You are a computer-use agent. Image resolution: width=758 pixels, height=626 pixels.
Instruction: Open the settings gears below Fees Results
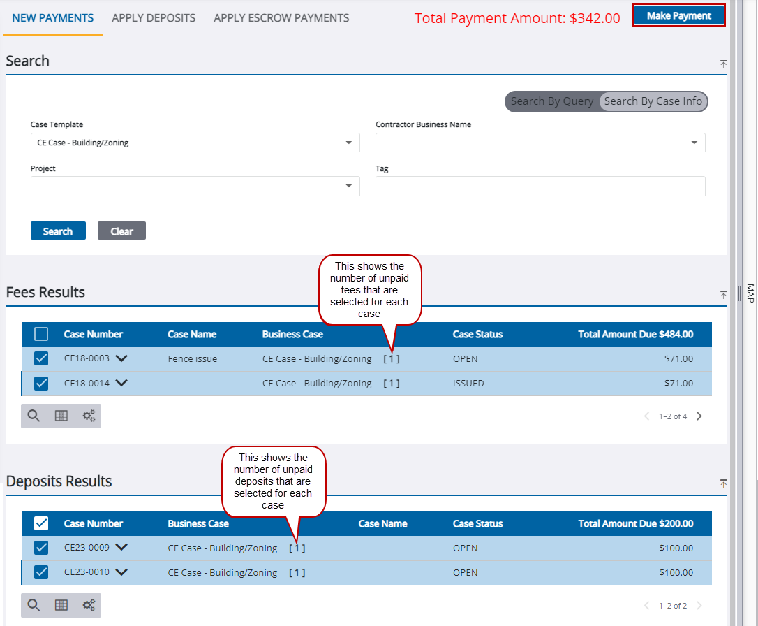pos(88,415)
